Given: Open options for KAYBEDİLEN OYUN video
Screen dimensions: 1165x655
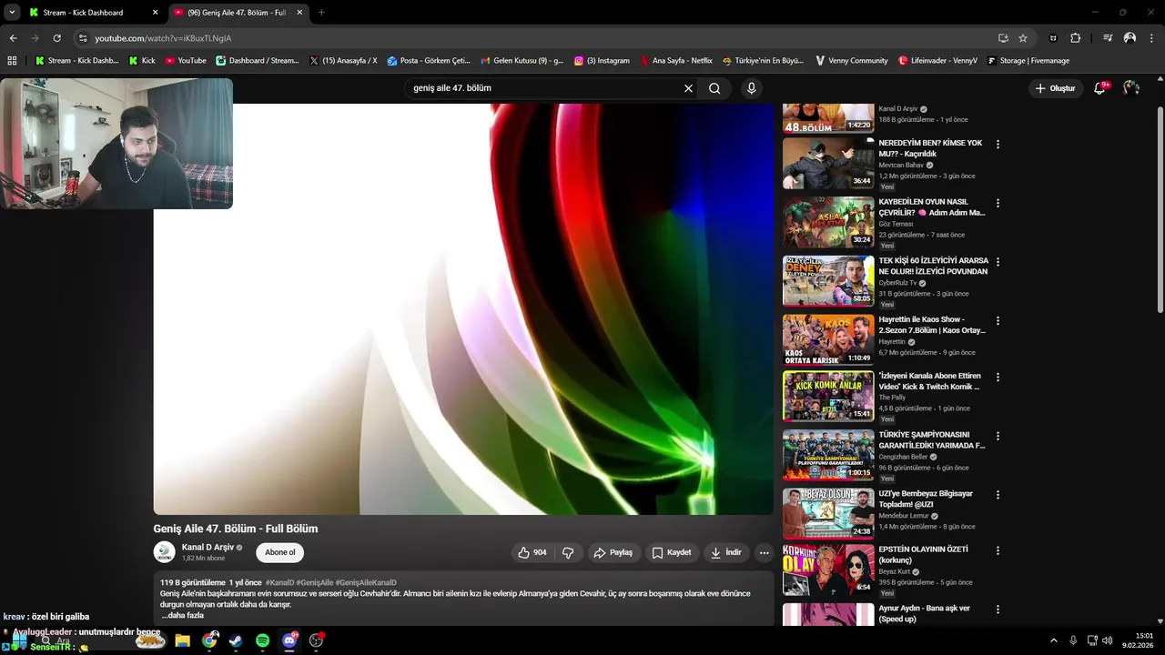Looking at the screenshot, I should pos(998,203).
